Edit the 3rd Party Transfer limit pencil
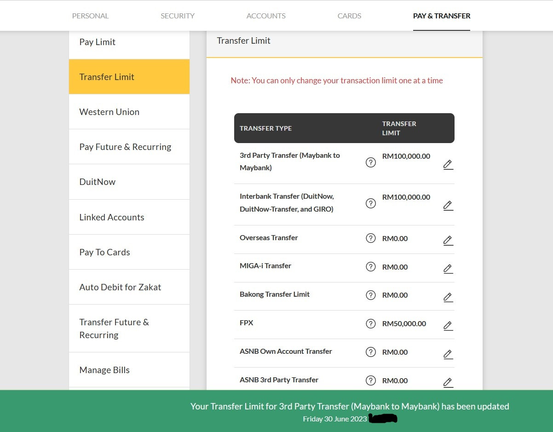Image resolution: width=553 pixels, height=432 pixels. pyautogui.click(x=448, y=165)
